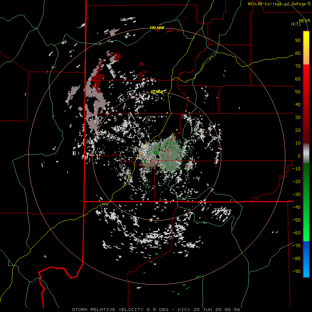Click the 0 value on the velocity scale
The width and height of the screenshot is (312, 312).
[299, 156]
